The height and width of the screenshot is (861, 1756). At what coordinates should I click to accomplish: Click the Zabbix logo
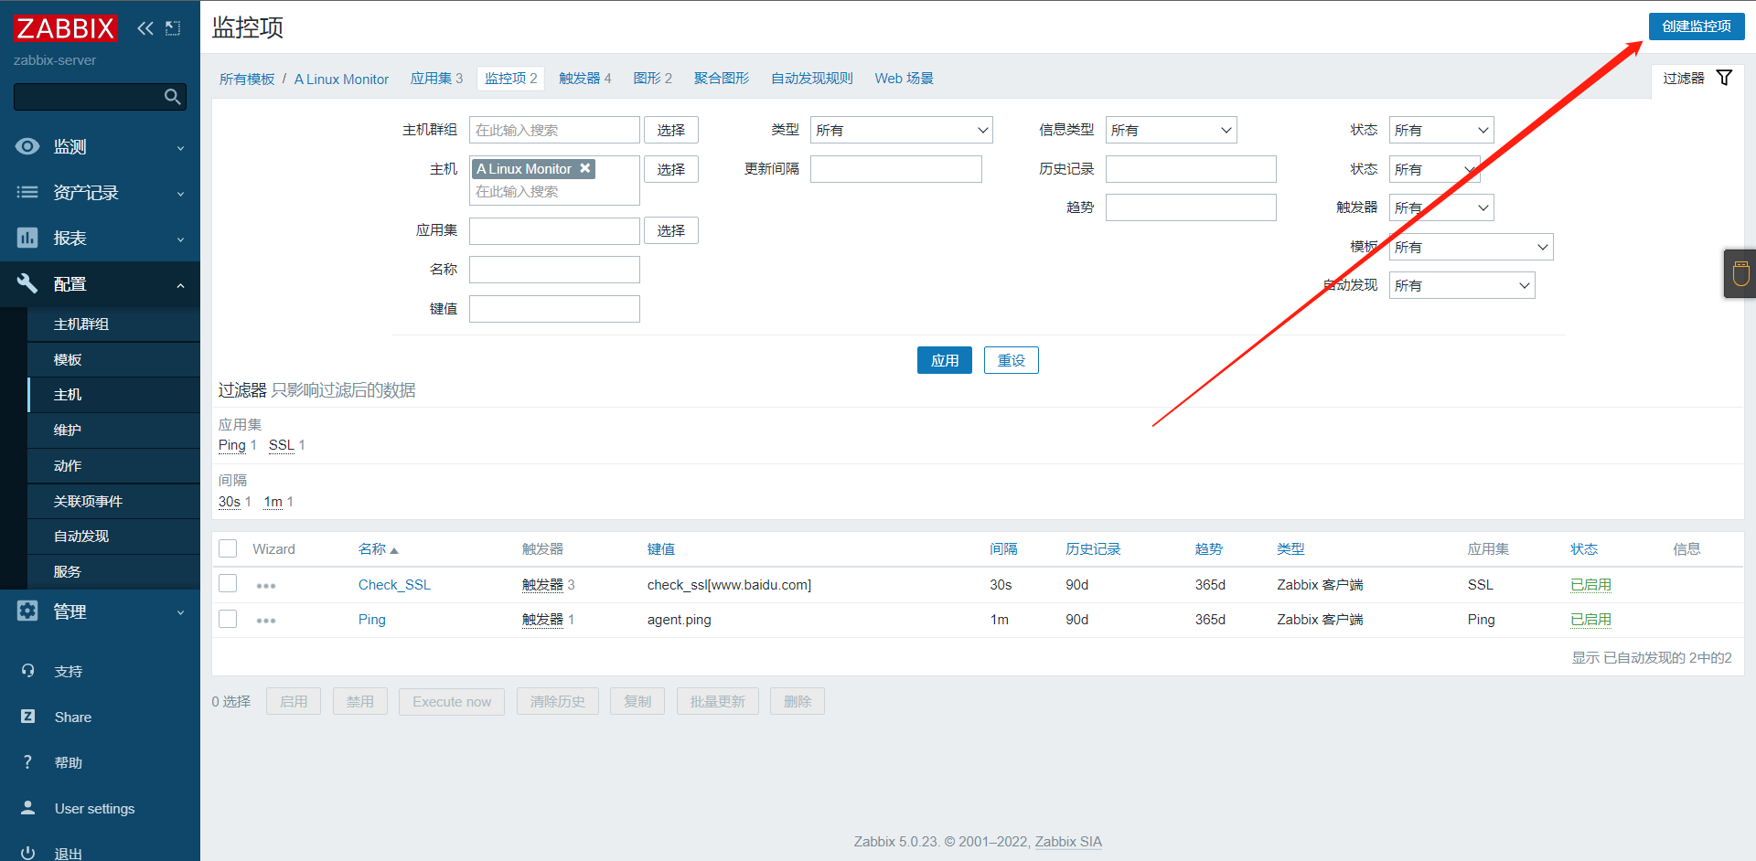[x=66, y=28]
